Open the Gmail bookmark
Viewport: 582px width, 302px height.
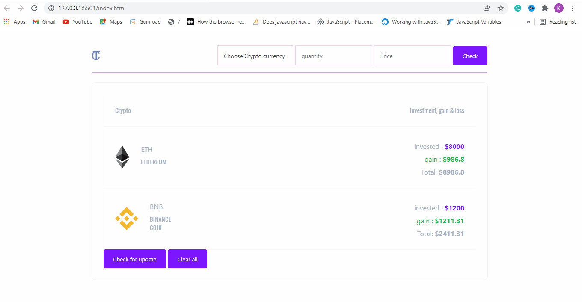pyautogui.click(x=44, y=22)
